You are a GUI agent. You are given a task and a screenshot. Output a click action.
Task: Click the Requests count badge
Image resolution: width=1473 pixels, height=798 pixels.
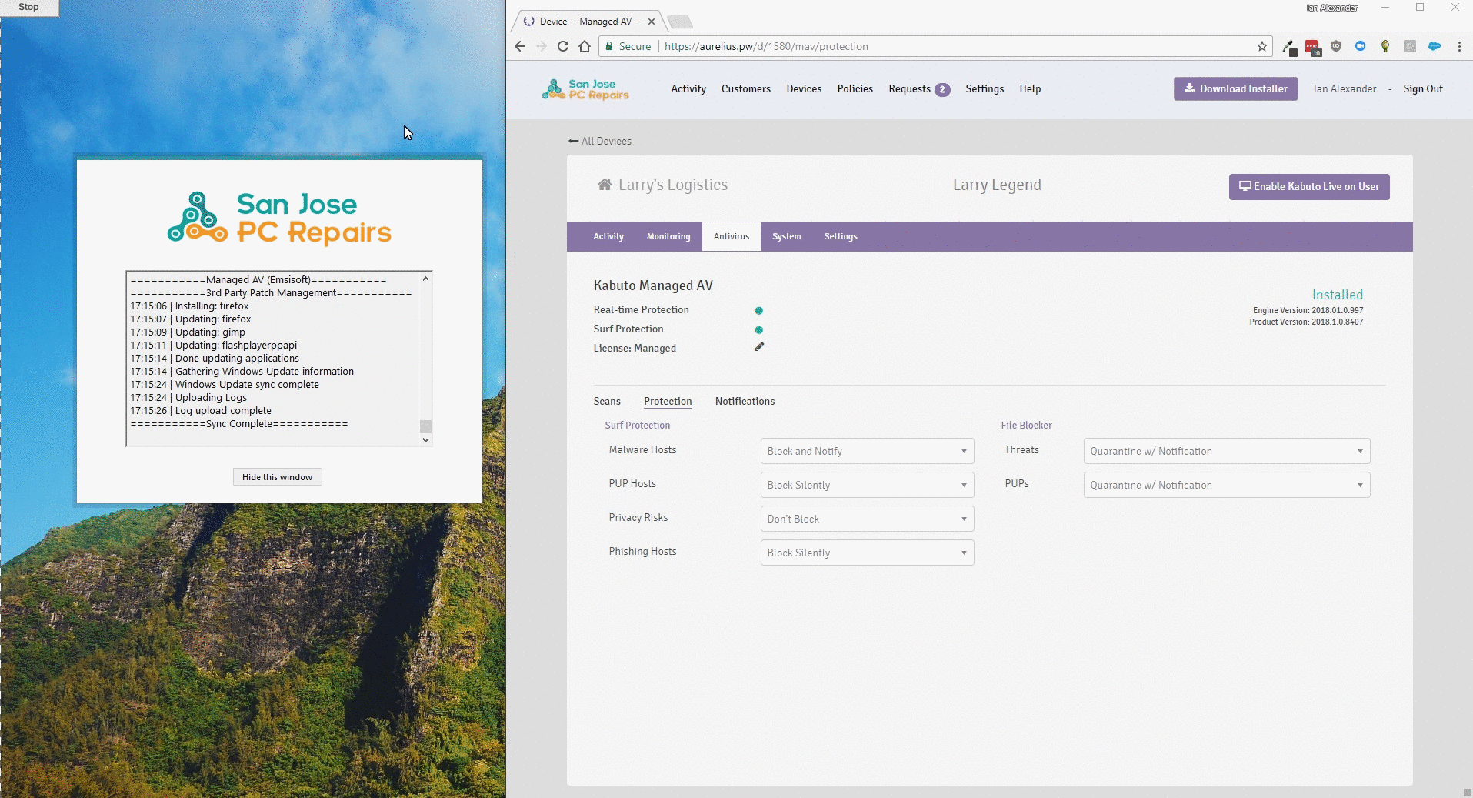tap(942, 90)
